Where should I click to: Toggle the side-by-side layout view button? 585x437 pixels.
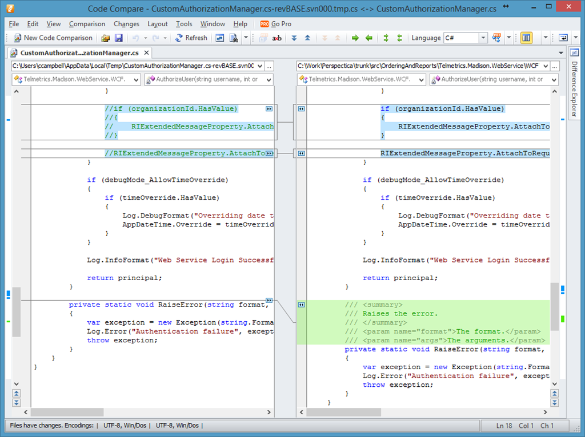tap(526, 38)
